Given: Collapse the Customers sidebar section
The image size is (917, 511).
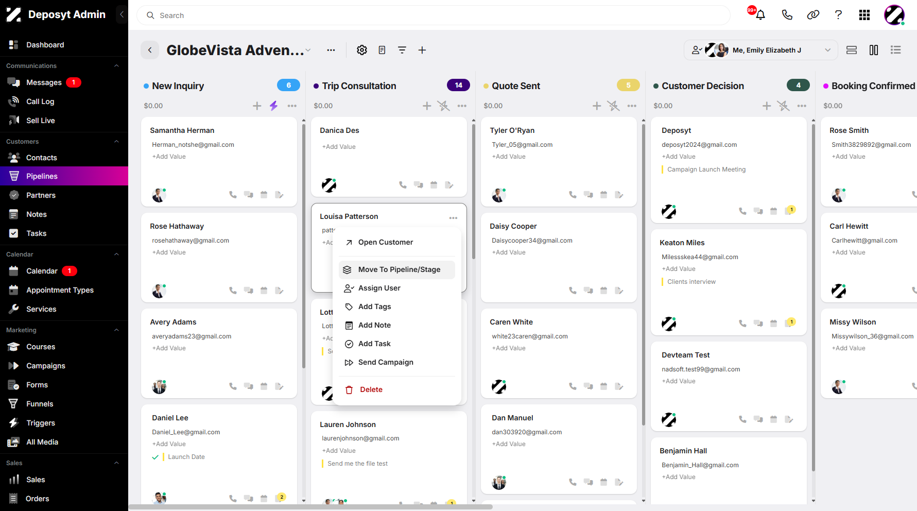Looking at the screenshot, I should click(116, 142).
